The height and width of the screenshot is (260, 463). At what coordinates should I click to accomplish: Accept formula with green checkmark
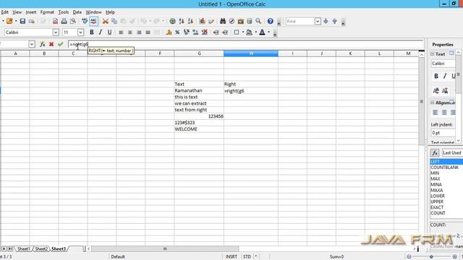61,44
